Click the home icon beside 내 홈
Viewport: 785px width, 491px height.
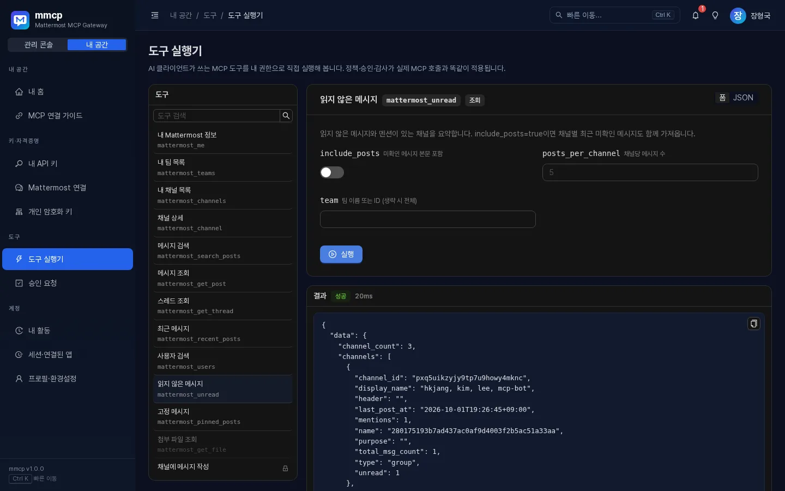pos(19,92)
